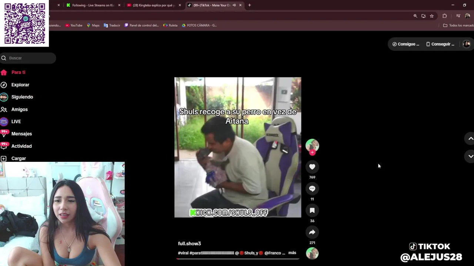The height and width of the screenshot is (266, 474).
Task: Expand the caption with 'más'
Action: click(292, 253)
